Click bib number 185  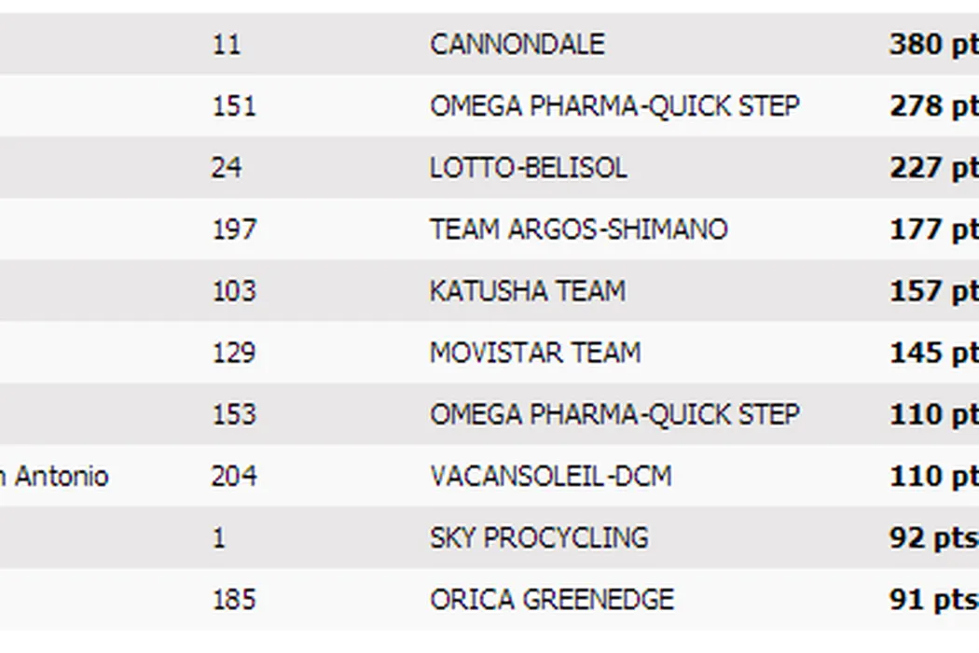[x=233, y=599]
